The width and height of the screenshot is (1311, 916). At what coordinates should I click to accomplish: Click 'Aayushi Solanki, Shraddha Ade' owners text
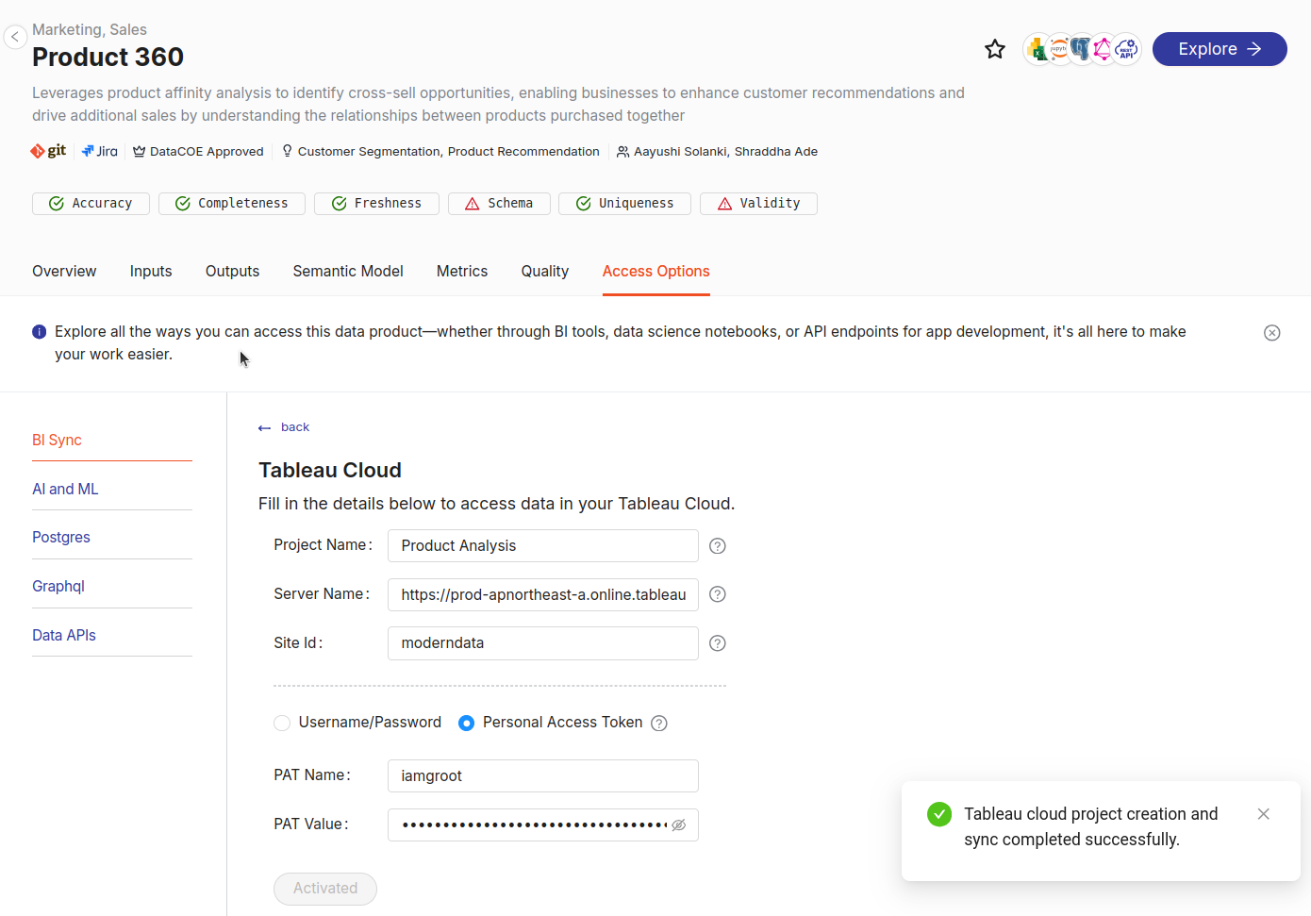[725, 151]
